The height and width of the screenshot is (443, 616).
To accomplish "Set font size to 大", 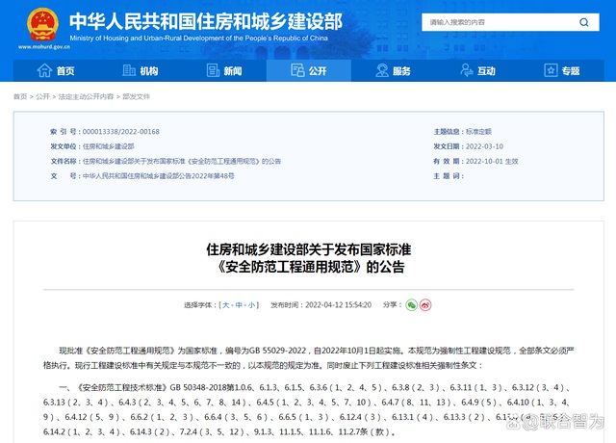I will click(226, 305).
